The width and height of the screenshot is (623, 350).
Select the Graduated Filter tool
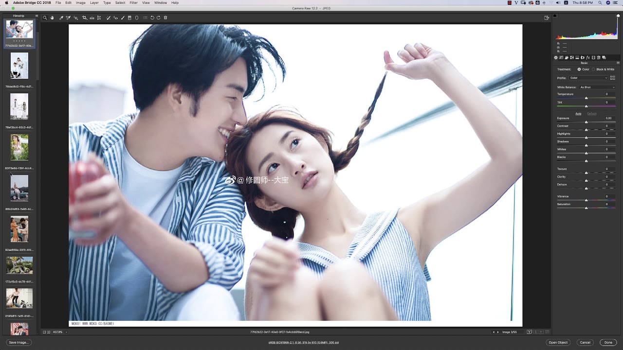(x=129, y=17)
